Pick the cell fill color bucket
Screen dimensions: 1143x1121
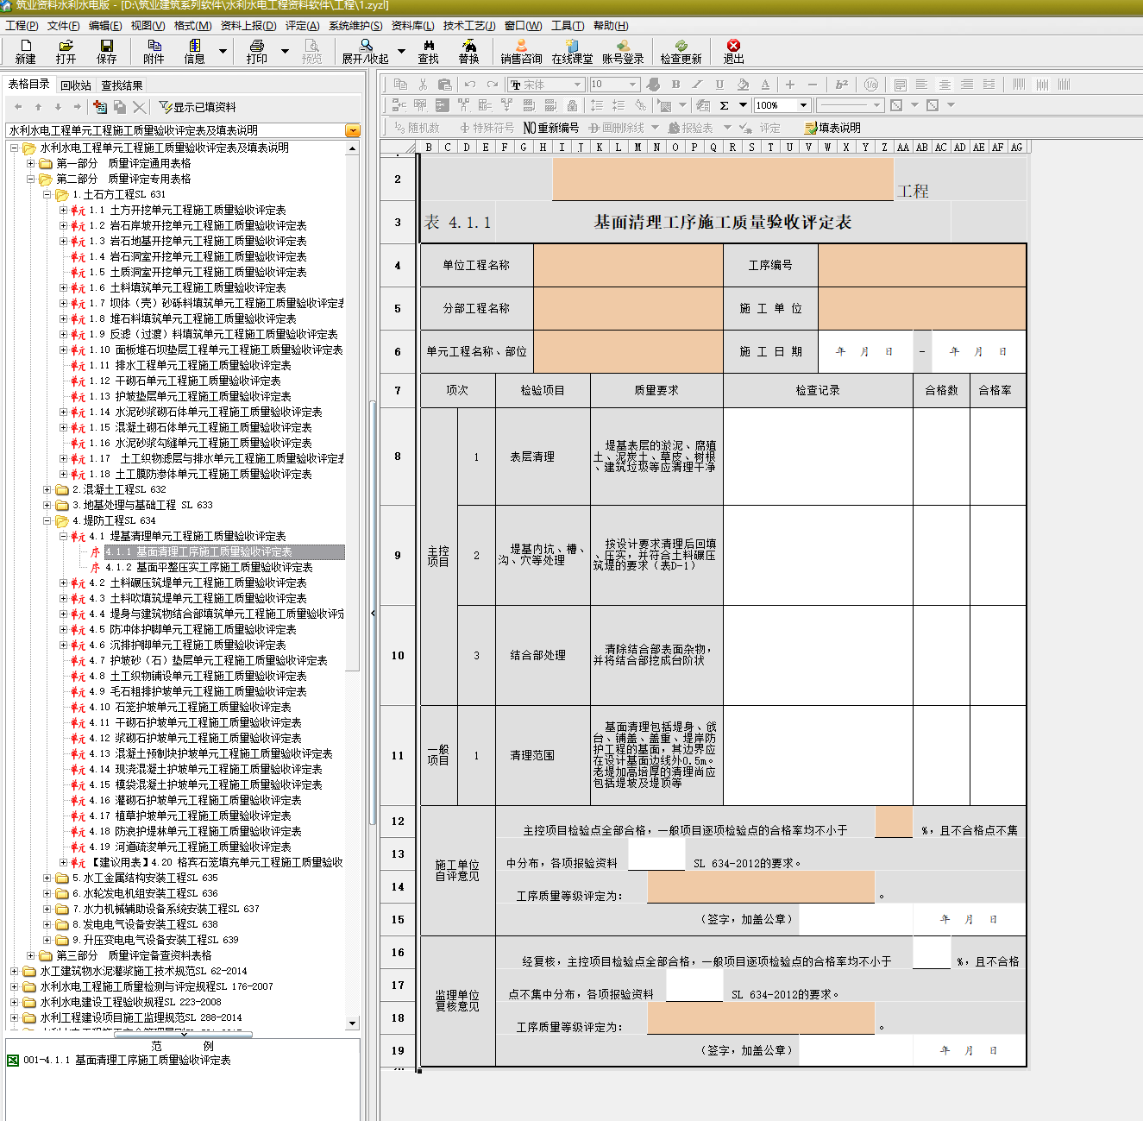pyautogui.click(x=743, y=84)
